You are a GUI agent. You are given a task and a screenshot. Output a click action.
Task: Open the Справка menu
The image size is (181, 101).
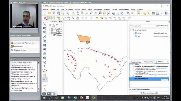(140, 9)
